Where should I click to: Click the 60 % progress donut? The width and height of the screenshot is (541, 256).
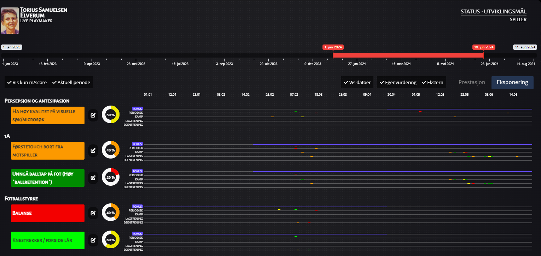[x=111, y=240]
